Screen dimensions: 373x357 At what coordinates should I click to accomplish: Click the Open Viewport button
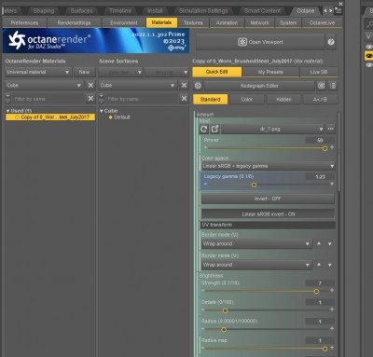pos(260,42)
